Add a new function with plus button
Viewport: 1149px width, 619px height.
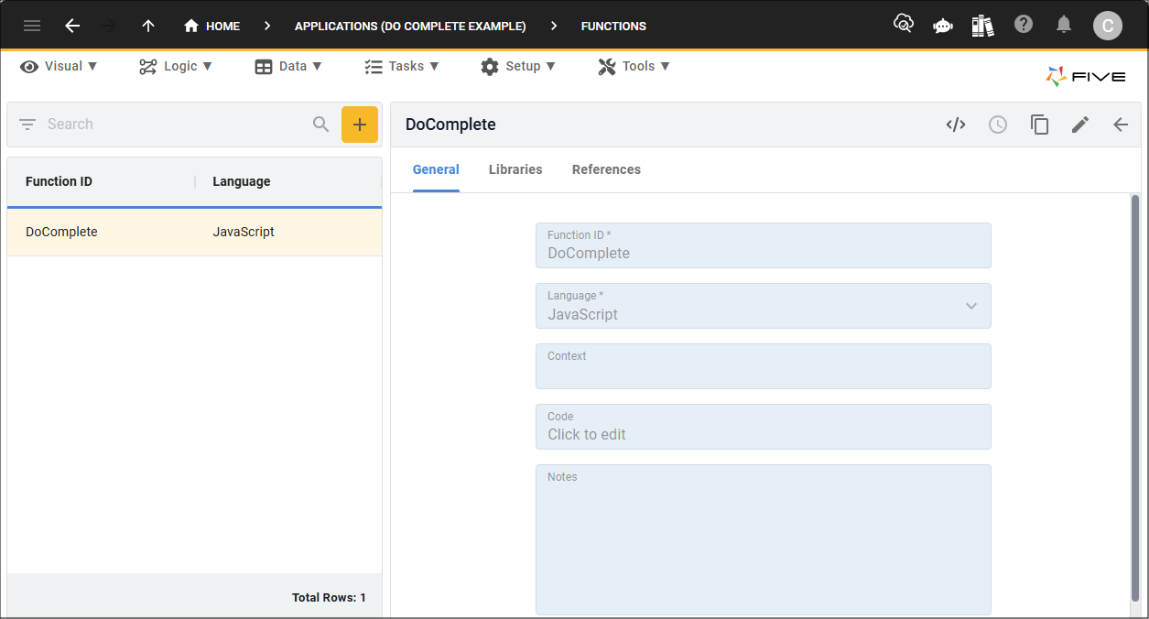(x=360, y=125)
